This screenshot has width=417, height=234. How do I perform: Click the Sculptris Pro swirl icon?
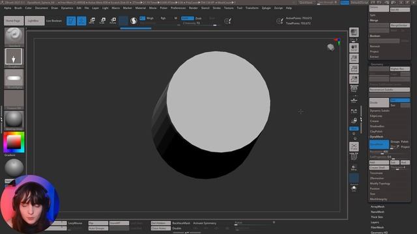point(134,21)
